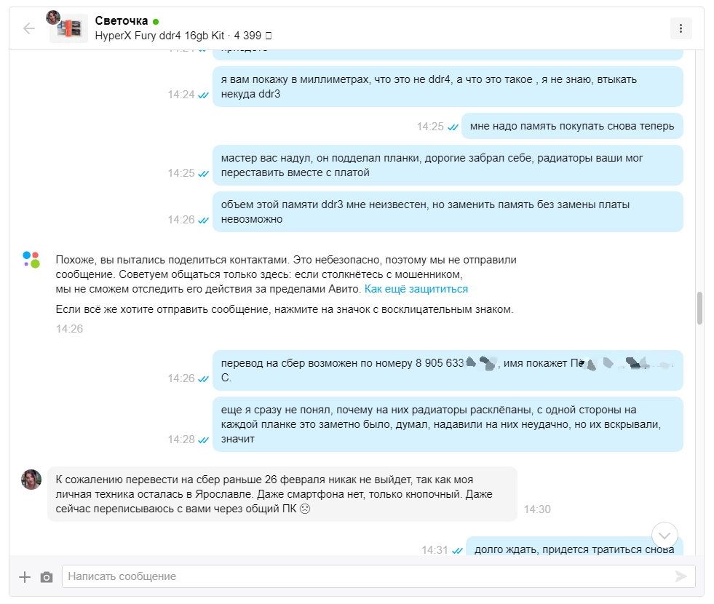The width and height of the screenshot is (714, 604).
Task: Open the HyperX Fury listing thumbnail
Action: point(69,30)
